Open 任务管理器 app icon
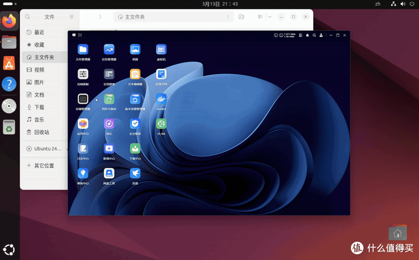Viewport: 419px width, 260px height. tap(109, 49)
